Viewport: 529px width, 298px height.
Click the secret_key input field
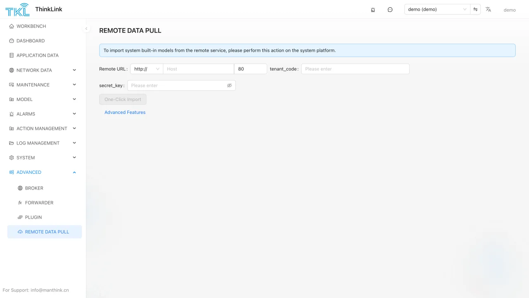(x=181, y=86)
